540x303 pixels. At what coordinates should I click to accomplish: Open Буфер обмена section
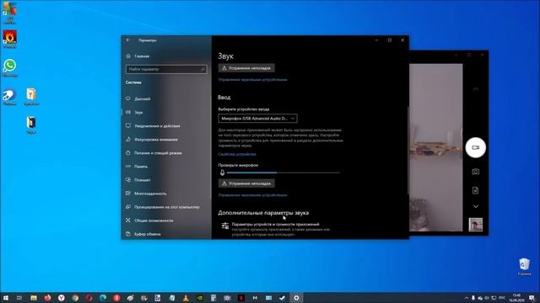143,234
